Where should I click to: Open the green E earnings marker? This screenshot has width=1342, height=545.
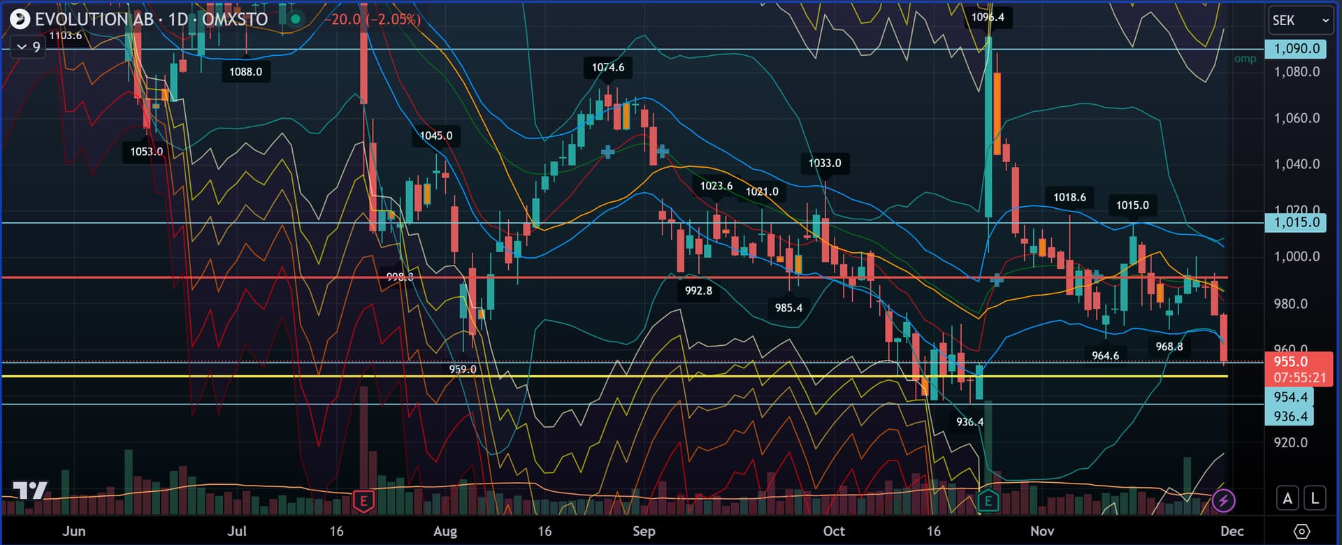tap(988, 500)
